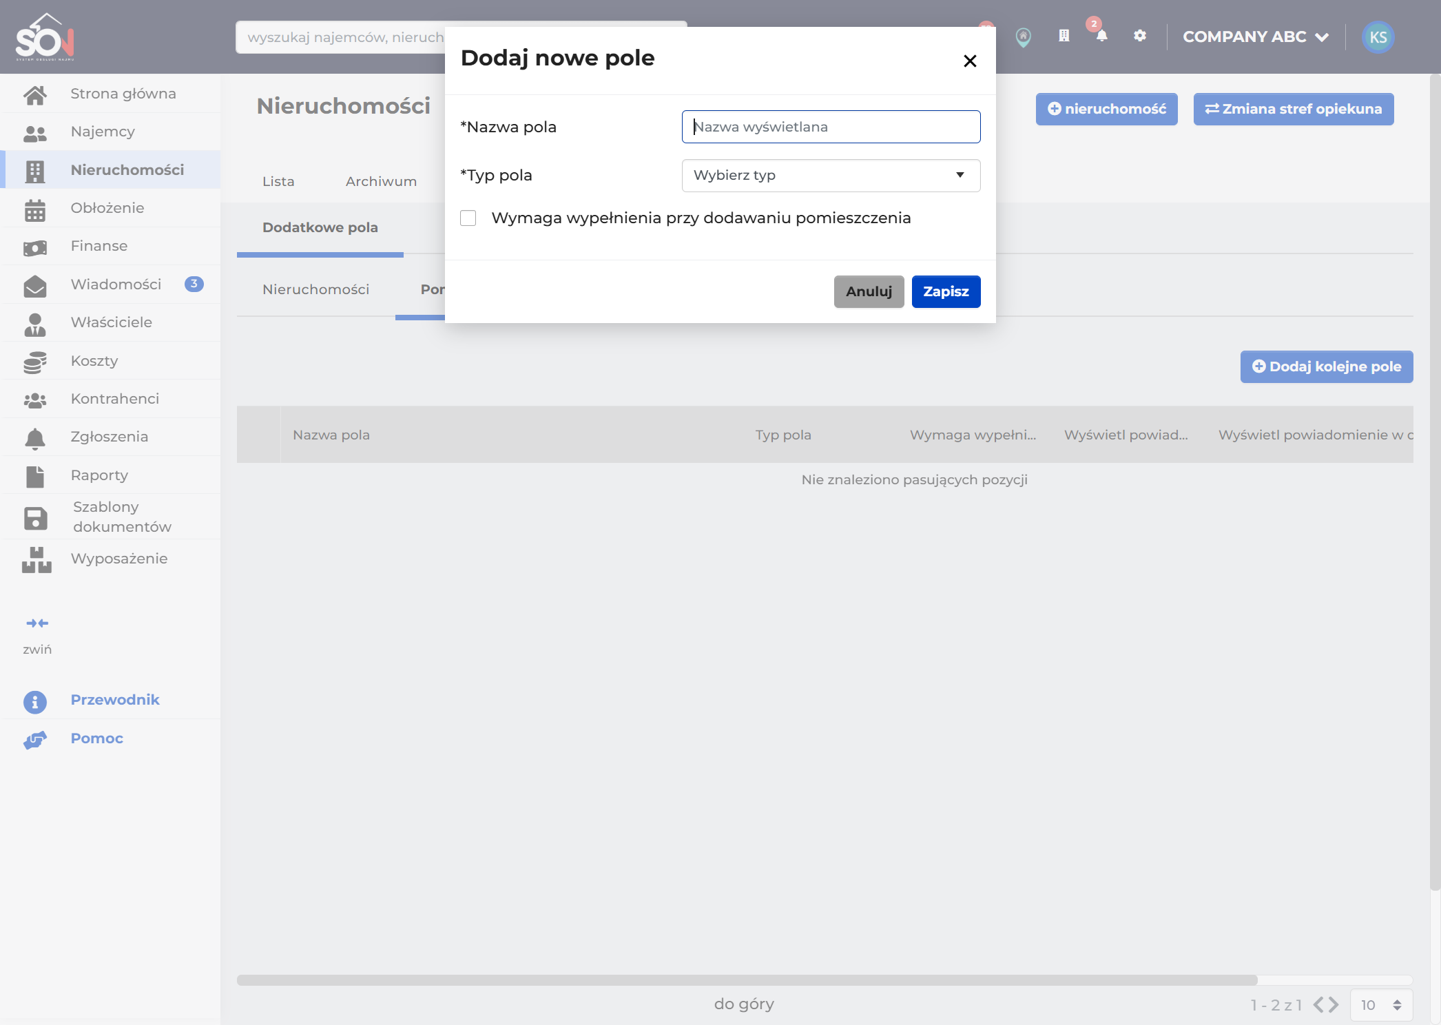Select the Najemcy tenants icon
Viewport: 1441px width, 1025px height.
35,133
